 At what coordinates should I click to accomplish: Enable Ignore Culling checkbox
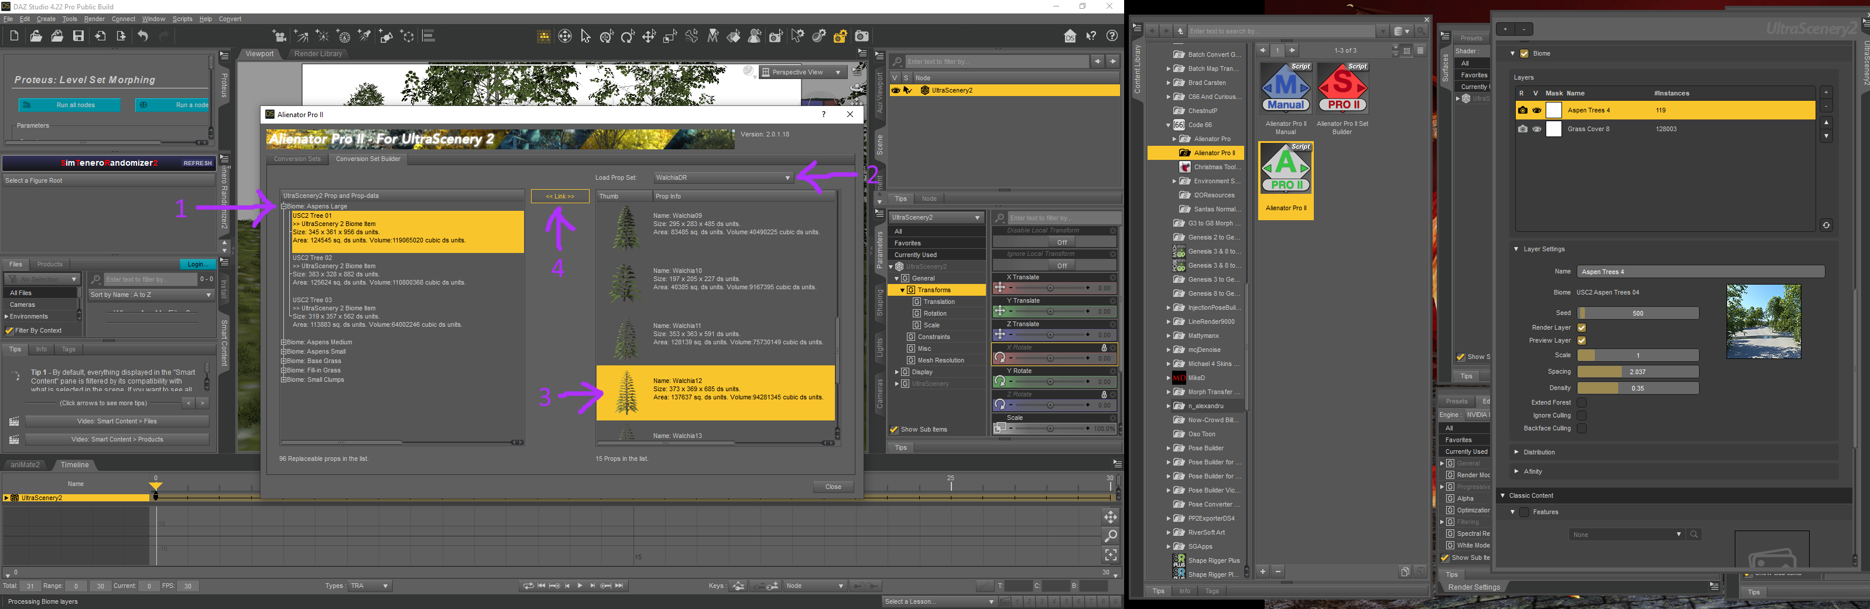pyautogui.click(x=1582, y=416)
